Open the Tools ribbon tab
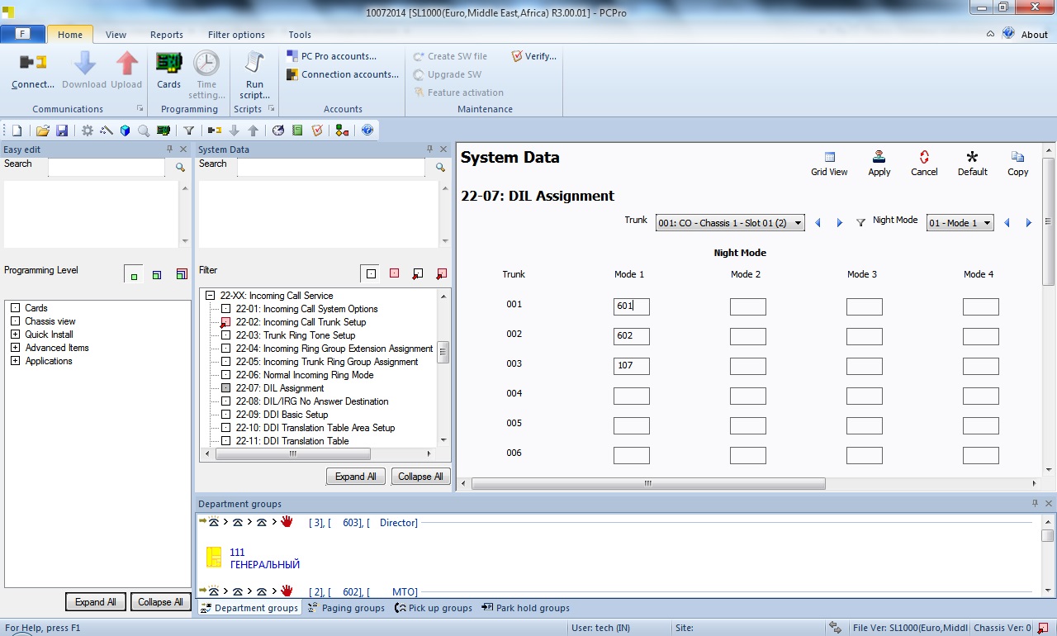This screenshot has height=636, width=1057. 300,35
